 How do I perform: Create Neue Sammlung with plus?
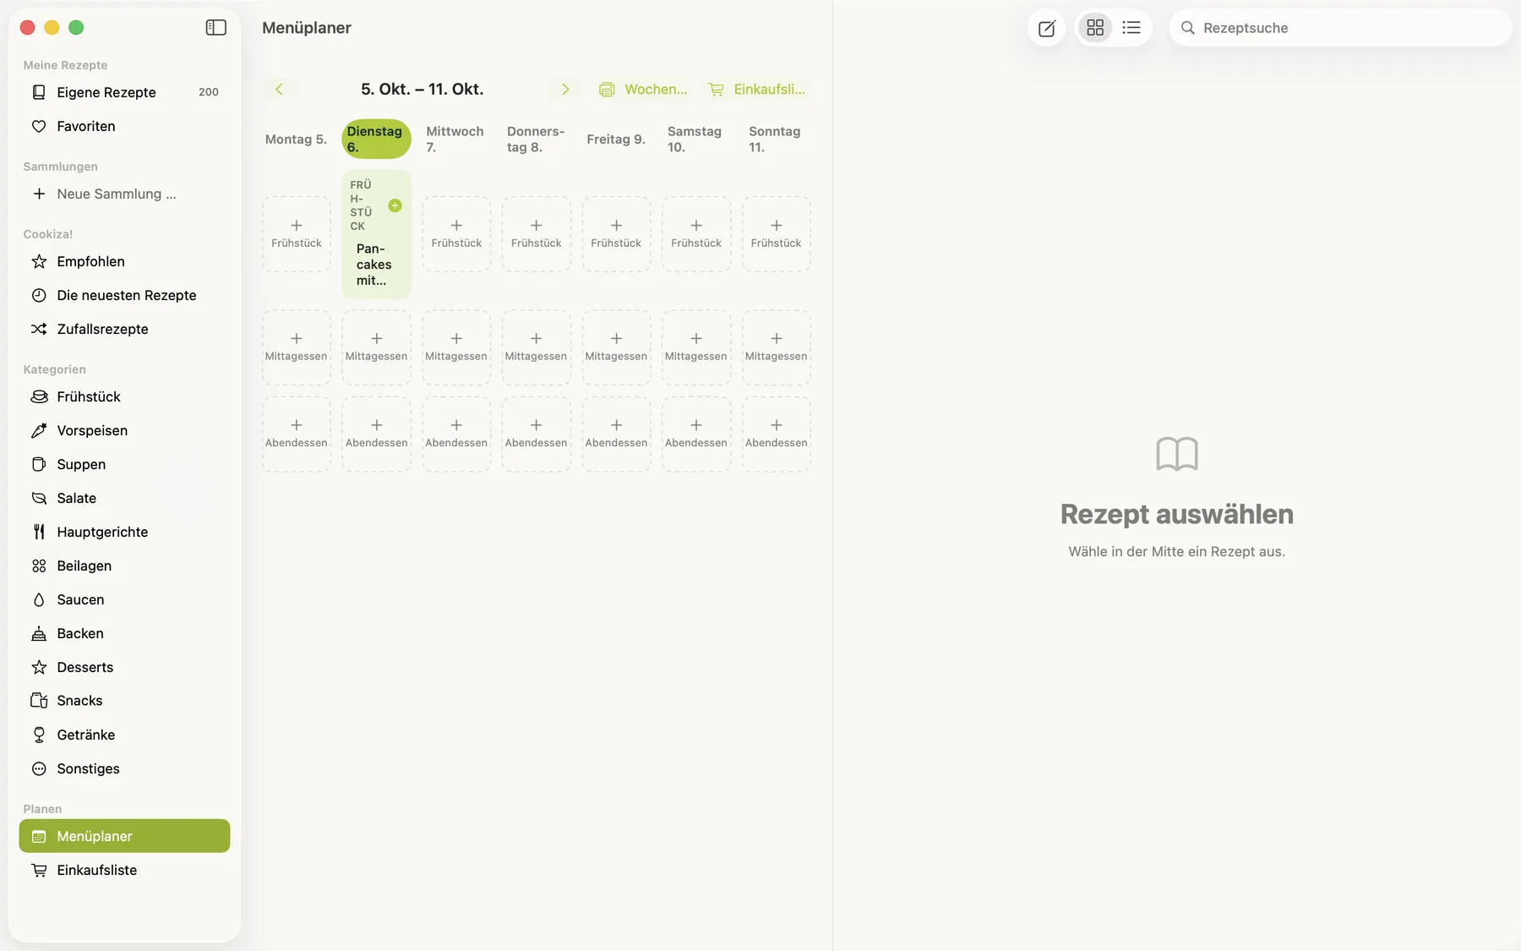coord(124,194)
